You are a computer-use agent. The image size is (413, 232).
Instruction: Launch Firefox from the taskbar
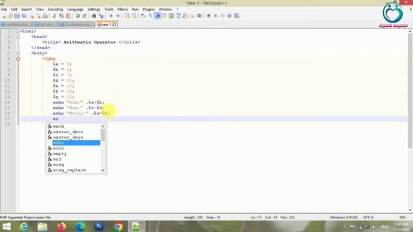coord(61,226)
